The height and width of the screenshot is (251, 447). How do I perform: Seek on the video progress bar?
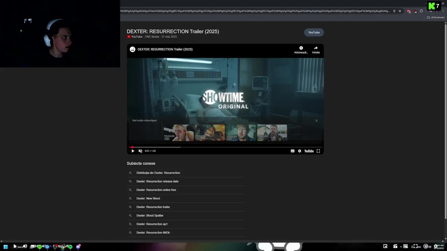tap(225, 147)
